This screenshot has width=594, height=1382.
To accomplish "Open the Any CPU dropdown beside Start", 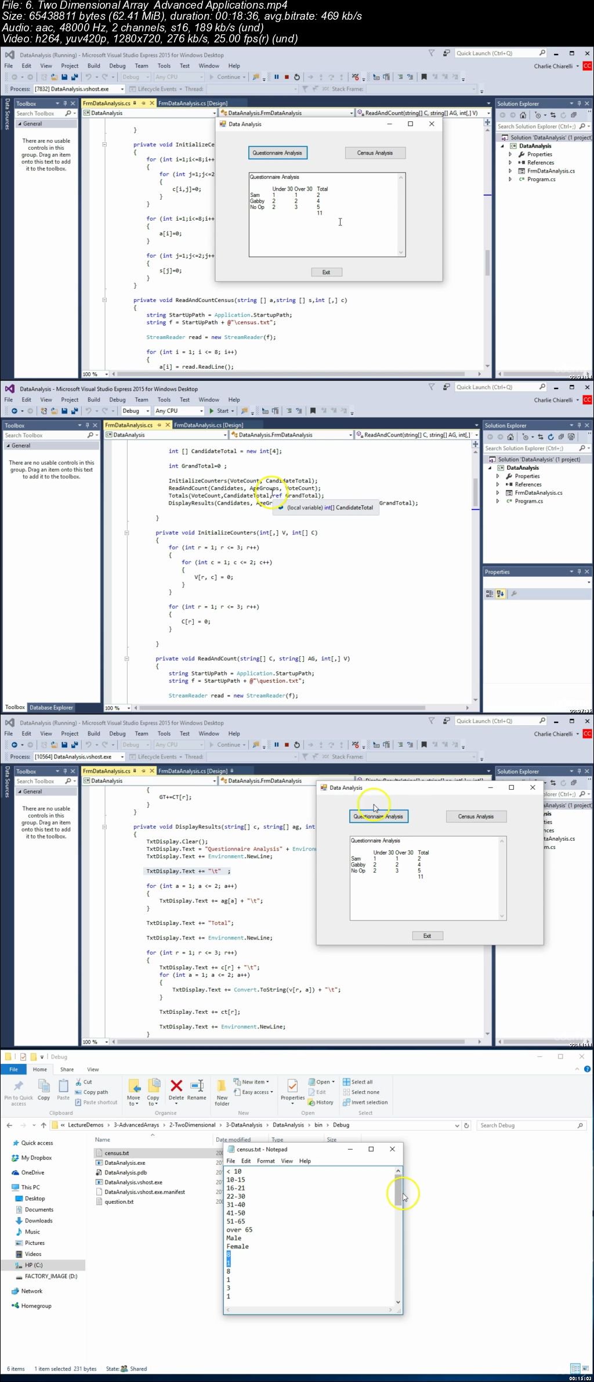I will coord(179,411).
